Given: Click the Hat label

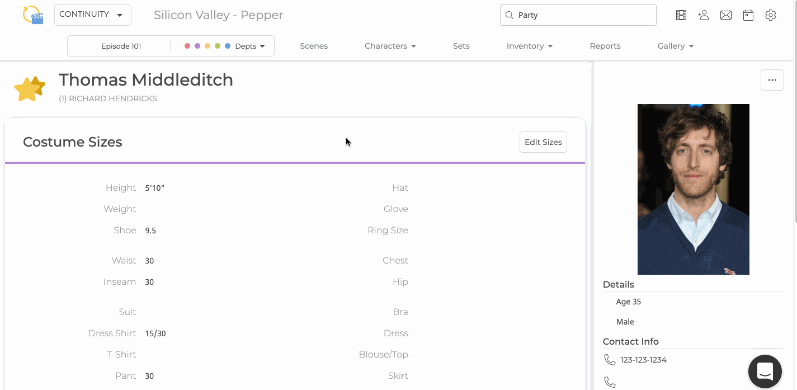Looking at the screenshot, I should (400, 188).
